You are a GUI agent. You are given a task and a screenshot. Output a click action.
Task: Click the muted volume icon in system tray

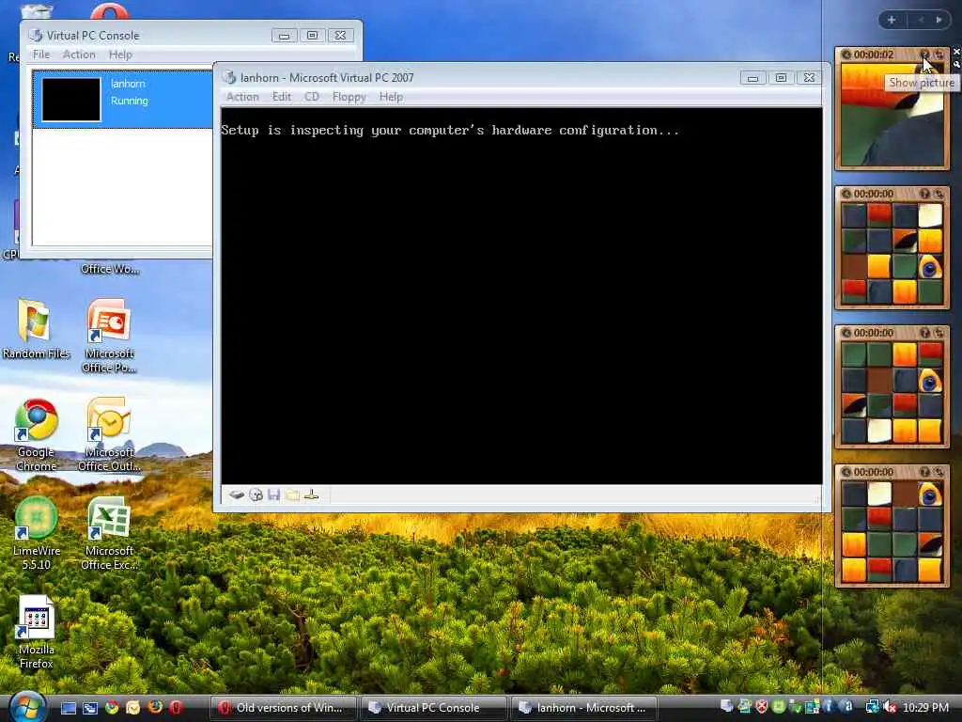pyautogui.click(x=890, y=708)
